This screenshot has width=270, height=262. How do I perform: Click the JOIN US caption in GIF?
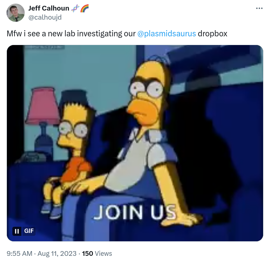tap(135, 212)
